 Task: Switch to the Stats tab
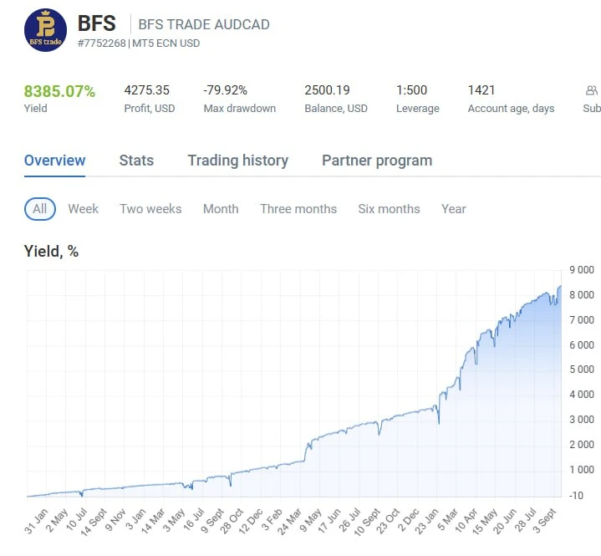[136, 161]
